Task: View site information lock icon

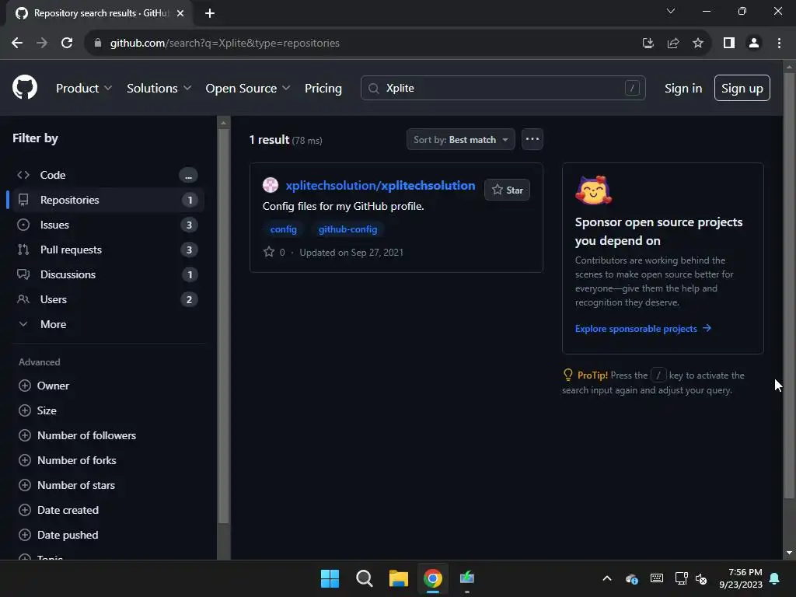Action: 98,44
